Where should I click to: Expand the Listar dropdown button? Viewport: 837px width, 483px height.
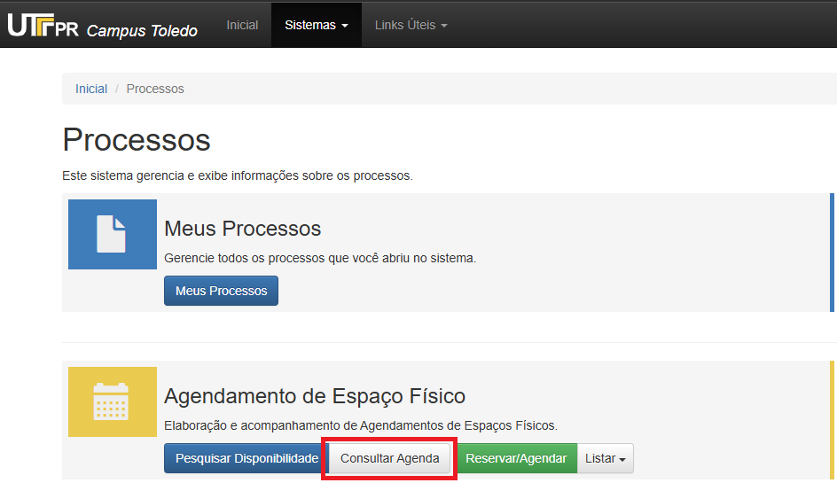[605, 458]
